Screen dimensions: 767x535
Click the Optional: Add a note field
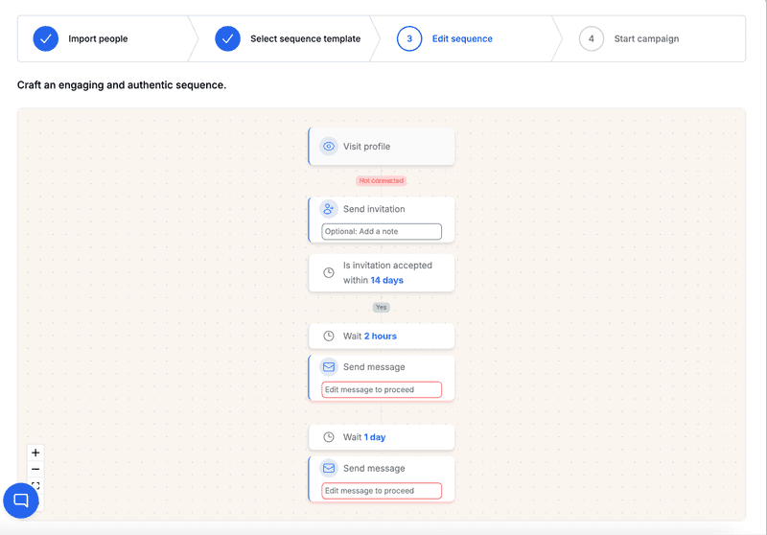pyautogui.click(x=382, y=231)
